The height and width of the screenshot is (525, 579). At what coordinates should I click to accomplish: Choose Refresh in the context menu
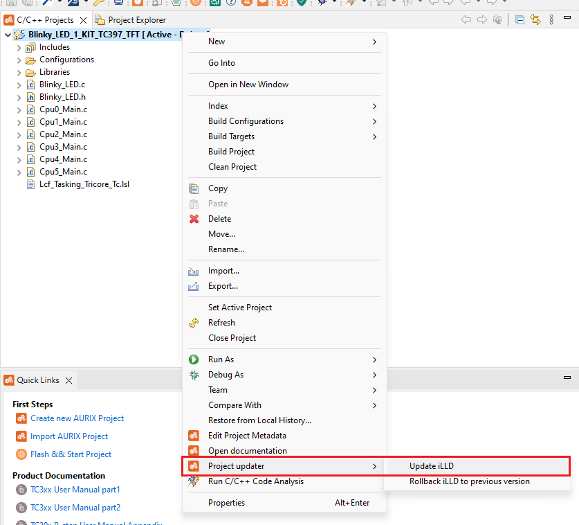pos(221,323)
